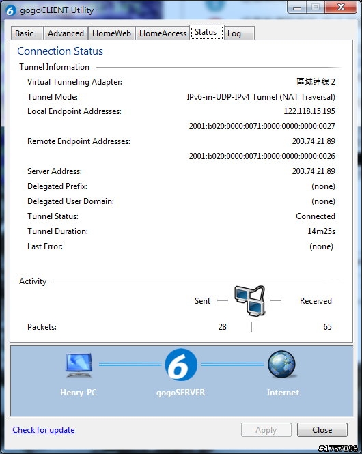This screenshot has height=454, width=362.
Task: Click the Internet label
Action: coord(283,393)
